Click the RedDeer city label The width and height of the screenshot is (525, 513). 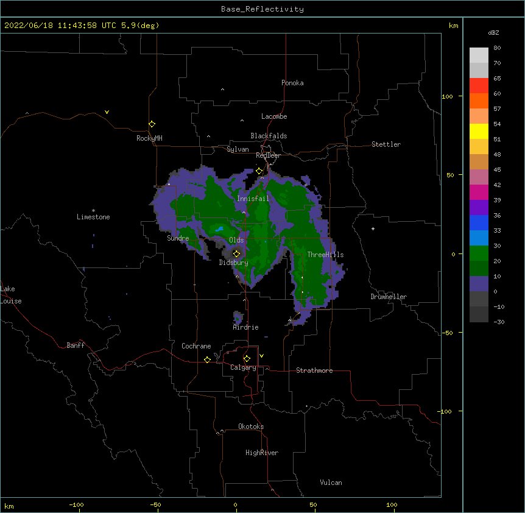268,155
